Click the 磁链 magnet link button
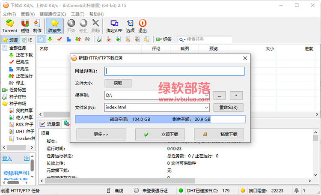This screenshot has height=195, width=321. point(25,26)
